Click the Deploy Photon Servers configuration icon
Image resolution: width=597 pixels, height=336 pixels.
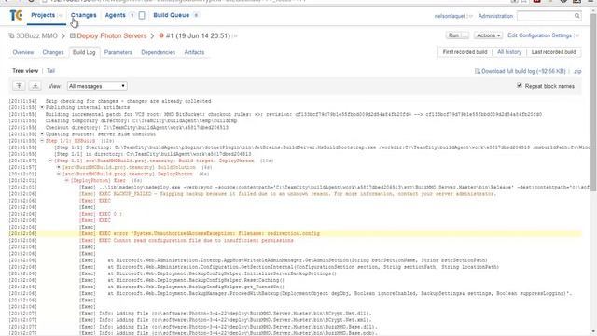click(73, 35)
